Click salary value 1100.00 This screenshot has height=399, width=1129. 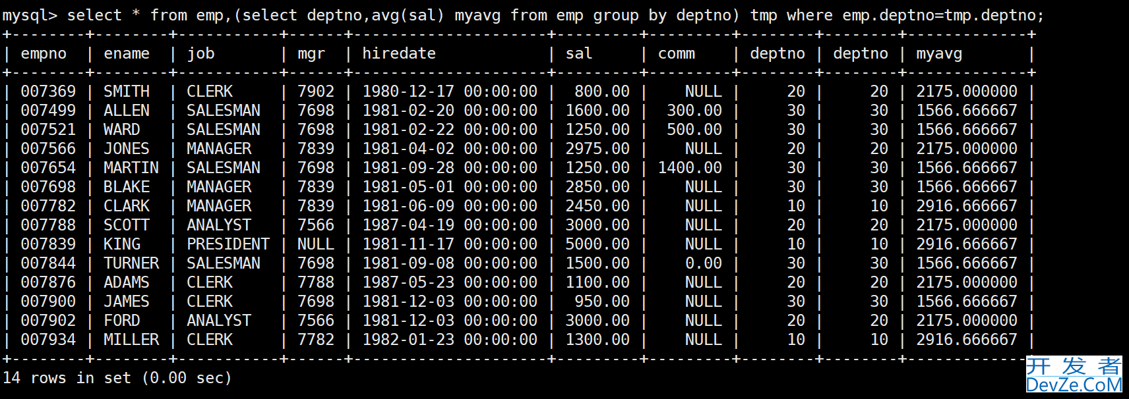coord(597,282)
